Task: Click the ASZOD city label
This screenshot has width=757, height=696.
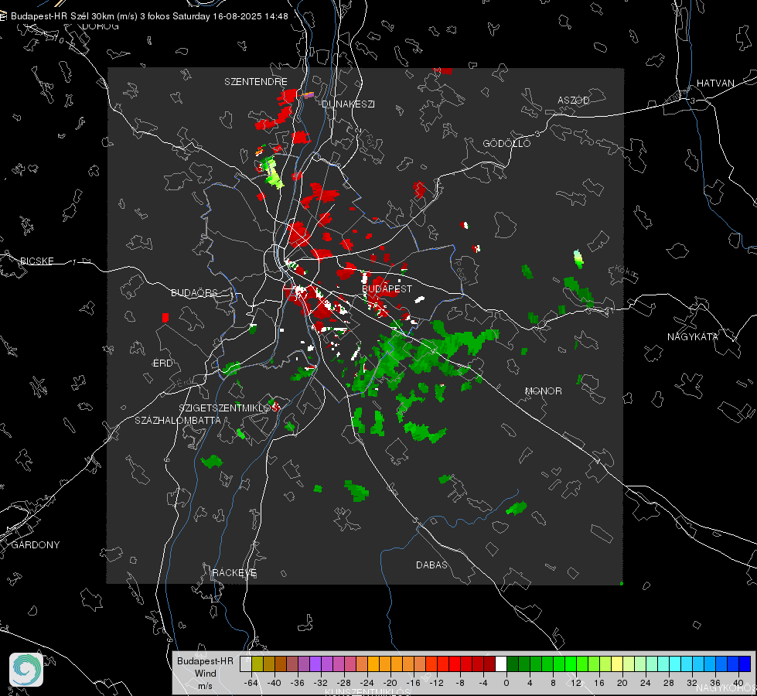Action: tap(574, 100)
